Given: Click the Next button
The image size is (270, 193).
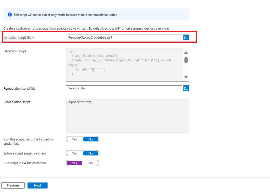Looking at the screenshot, I should click(x=37, y=185).
